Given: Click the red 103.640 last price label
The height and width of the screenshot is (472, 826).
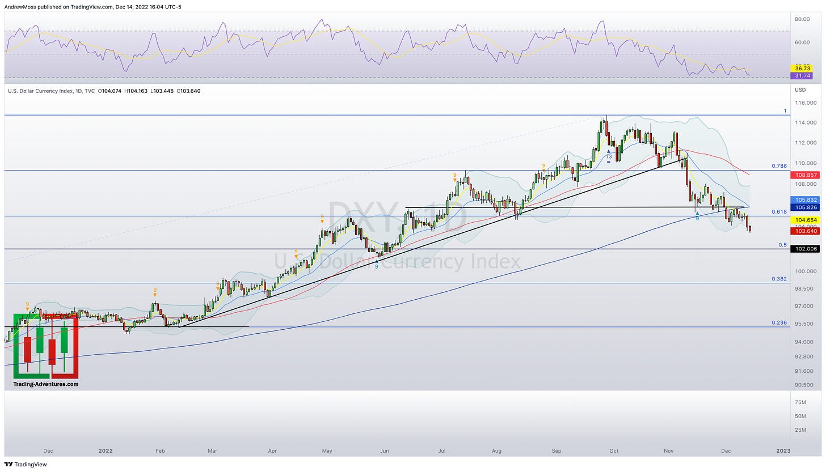Looking at the screenshot, I should point(805,231).
